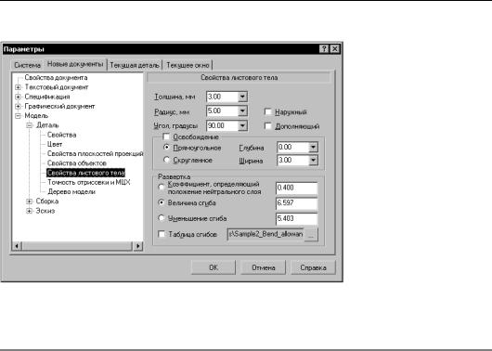Select Свойства листового тела item

coord(85,173)
